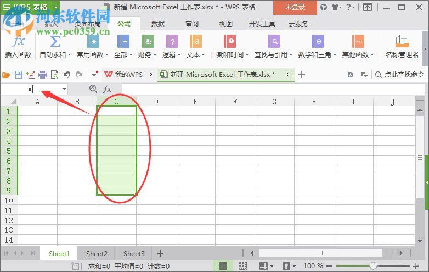Add a new sheet with plus button
The height and width of the screenshot is (272, 429).
pyautogui.click(x=160, y=254)
